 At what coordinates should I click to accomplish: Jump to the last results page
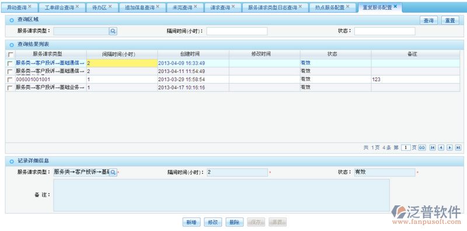(x=458, y=148)
